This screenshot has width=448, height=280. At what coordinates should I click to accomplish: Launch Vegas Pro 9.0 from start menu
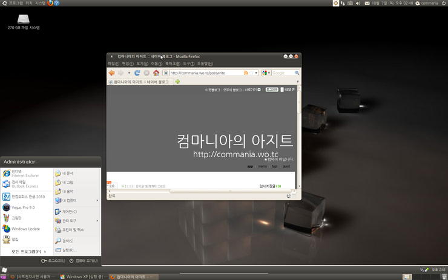[x=23, y=207]
